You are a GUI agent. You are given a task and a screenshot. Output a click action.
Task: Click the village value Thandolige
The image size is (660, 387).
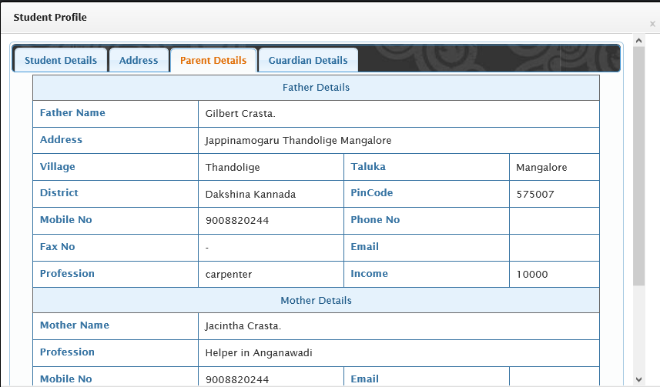coord(233,168)
